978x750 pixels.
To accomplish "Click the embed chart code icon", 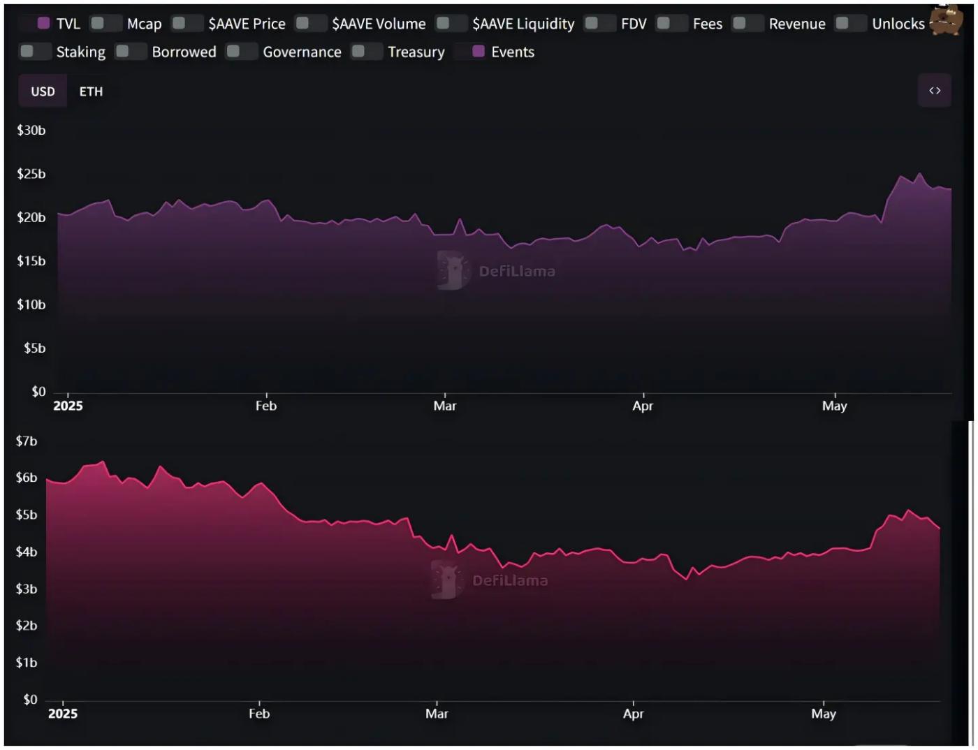I will pyautogui.click(x=934, y=91).
